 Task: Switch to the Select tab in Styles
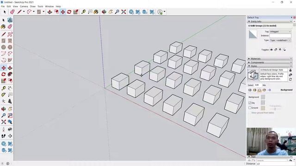coord(251,85)
